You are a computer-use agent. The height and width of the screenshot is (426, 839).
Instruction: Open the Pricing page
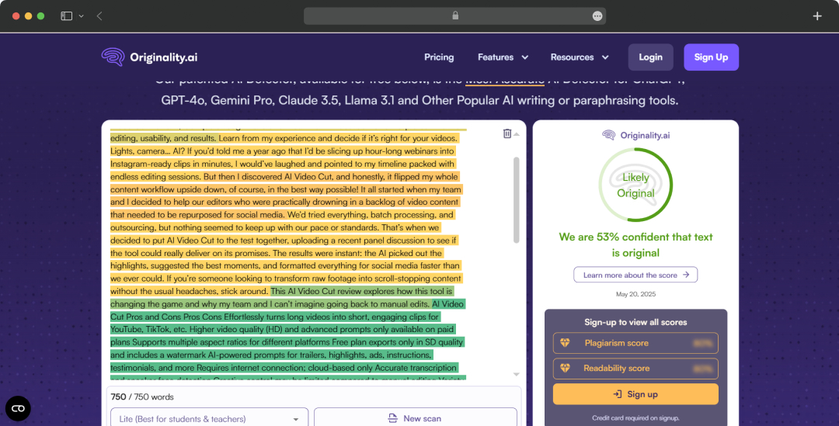pos(439,57)
